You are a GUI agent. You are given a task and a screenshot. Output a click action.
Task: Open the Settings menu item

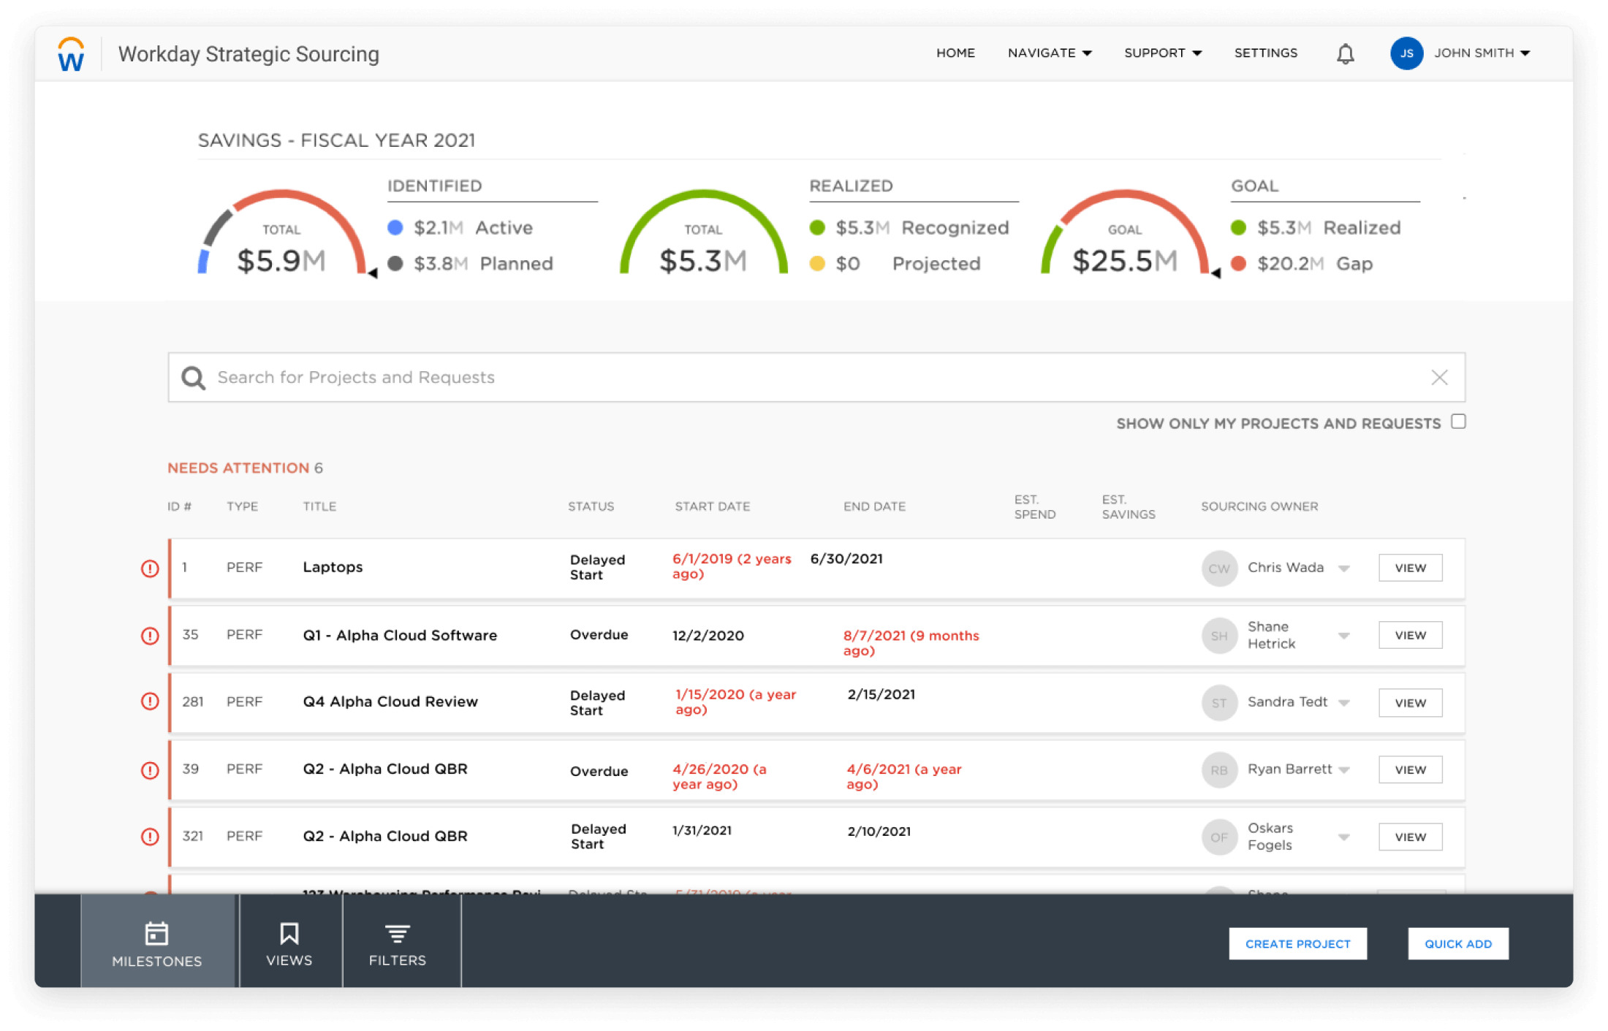[1266, 53]
